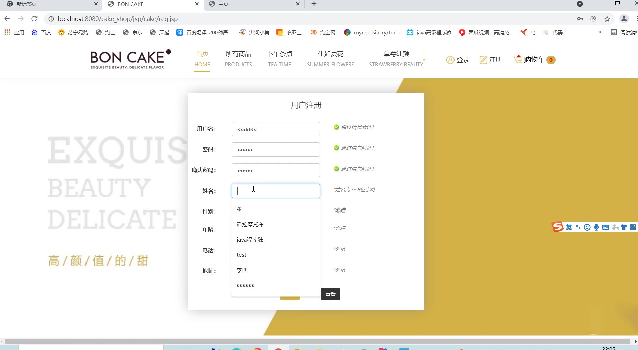Expand the hidden bookmarks overflow chevron
638x350 pixels.
[x=600, y=32]
